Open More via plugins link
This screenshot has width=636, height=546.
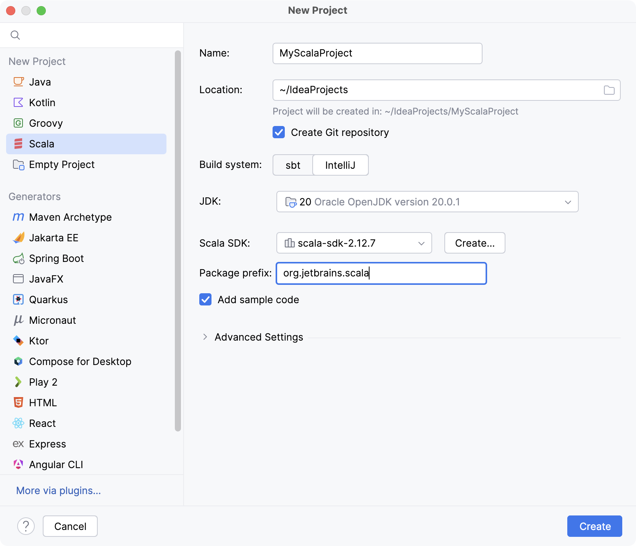coord(58,490)
